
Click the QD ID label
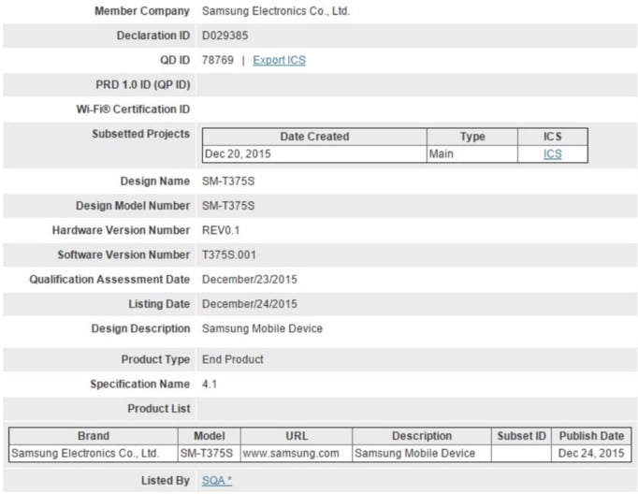coord(175,60)
